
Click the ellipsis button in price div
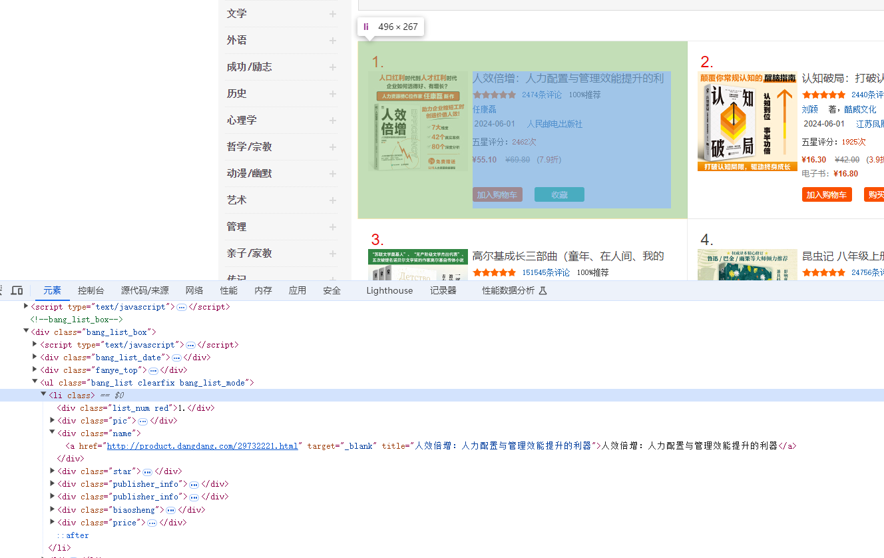click(152, 523)
